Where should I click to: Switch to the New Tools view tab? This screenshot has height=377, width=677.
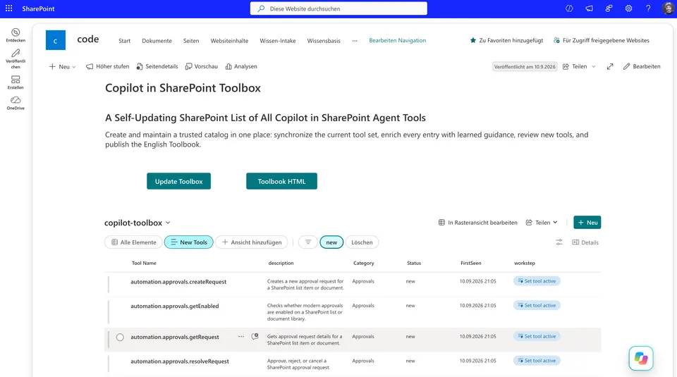[189, 242]
